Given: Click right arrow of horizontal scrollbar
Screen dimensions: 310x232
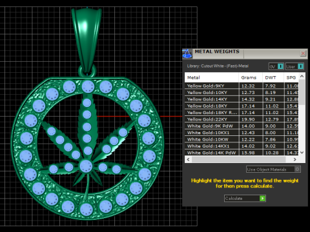Looking at the screenshot, I should tap(295, 159).
